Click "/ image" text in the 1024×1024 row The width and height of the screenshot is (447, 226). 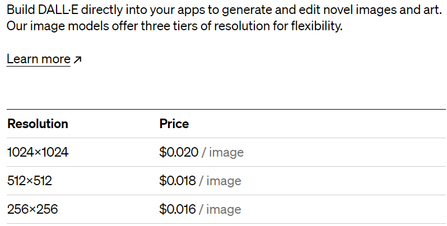[x=223, y=152]
